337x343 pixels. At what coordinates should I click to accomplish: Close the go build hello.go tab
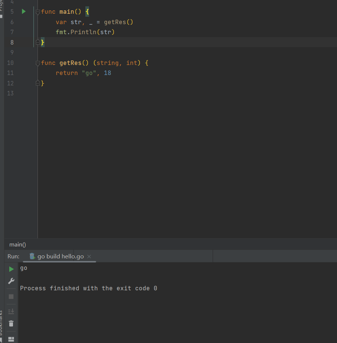click(89, 257)
